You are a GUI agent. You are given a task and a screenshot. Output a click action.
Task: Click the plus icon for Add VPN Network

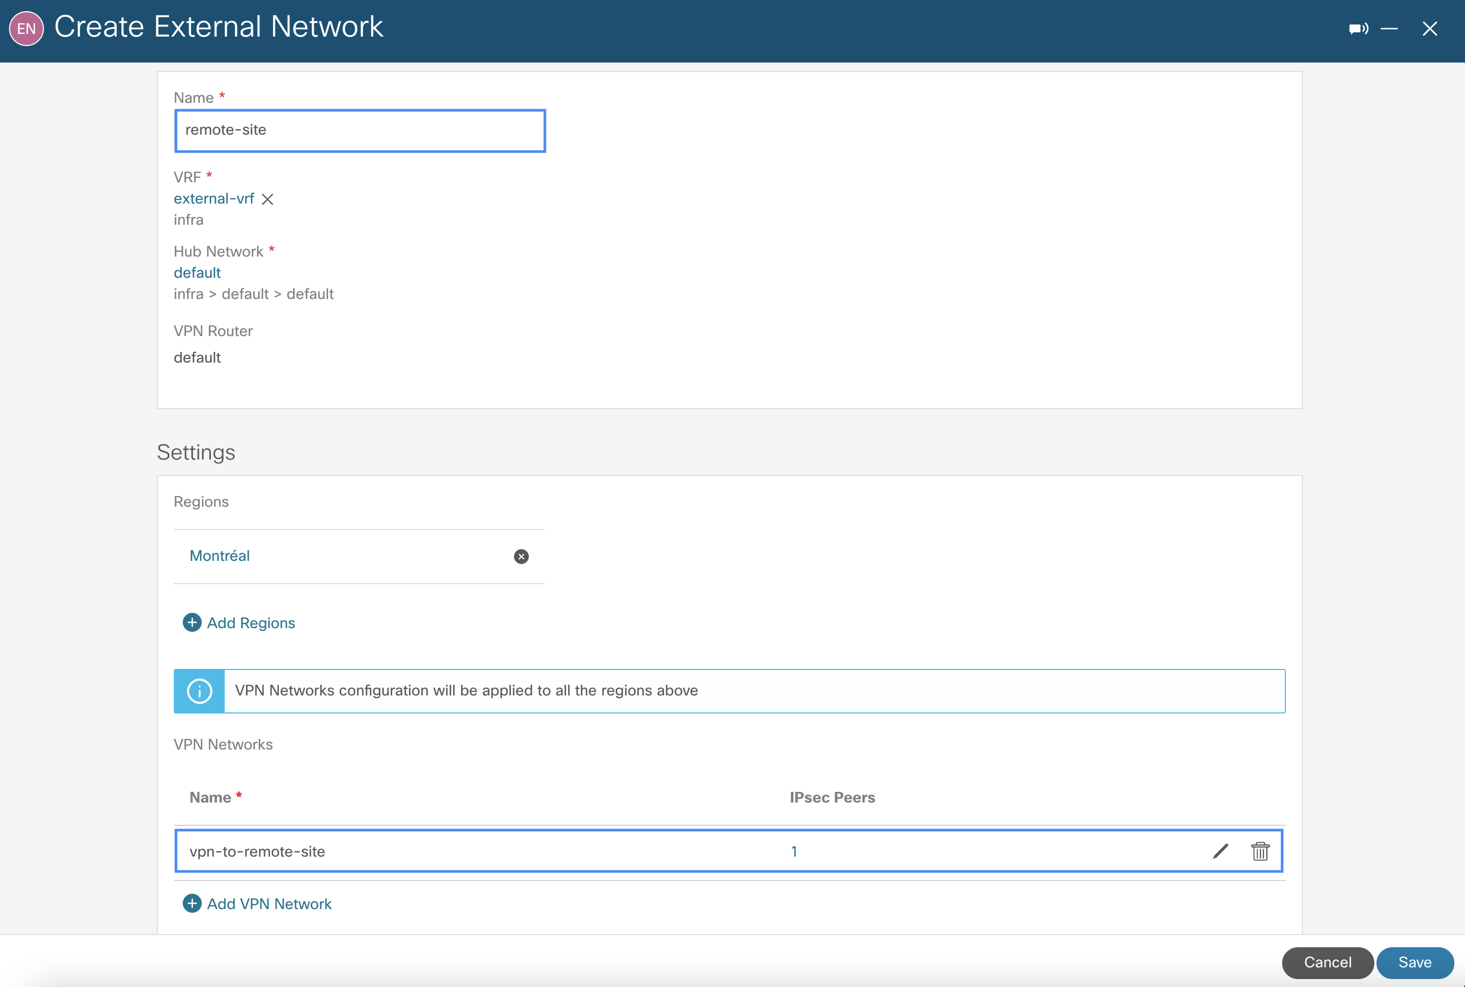[x=192, y=904]
